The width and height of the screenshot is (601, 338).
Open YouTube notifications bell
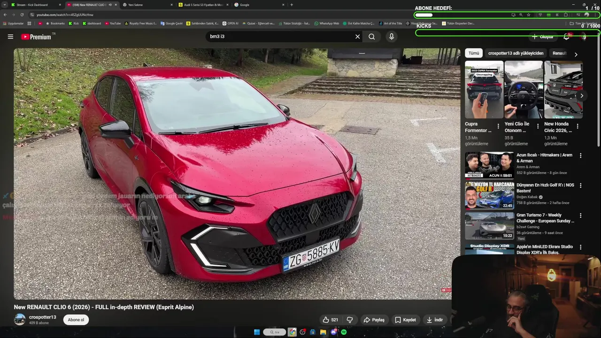tap(566, 37)
